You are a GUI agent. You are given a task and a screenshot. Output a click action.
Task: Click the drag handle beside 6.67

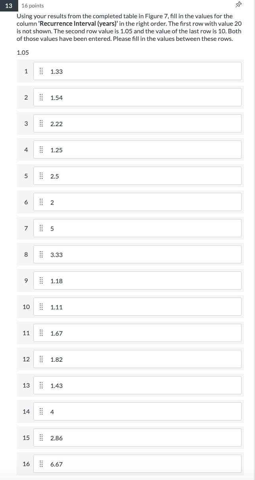41,464
